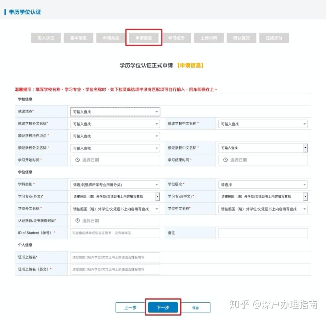The height and width of the screenshot is (318, 326).
Task: Click the 学位信息 section heading
Action: tap(25, 172)
